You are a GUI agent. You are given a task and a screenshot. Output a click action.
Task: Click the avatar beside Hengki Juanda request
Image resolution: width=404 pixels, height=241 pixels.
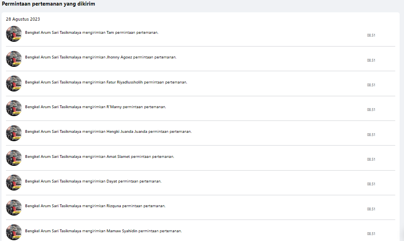tap(14, 133)
